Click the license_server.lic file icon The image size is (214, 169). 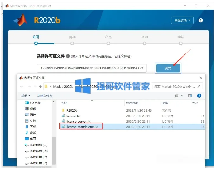63,121
